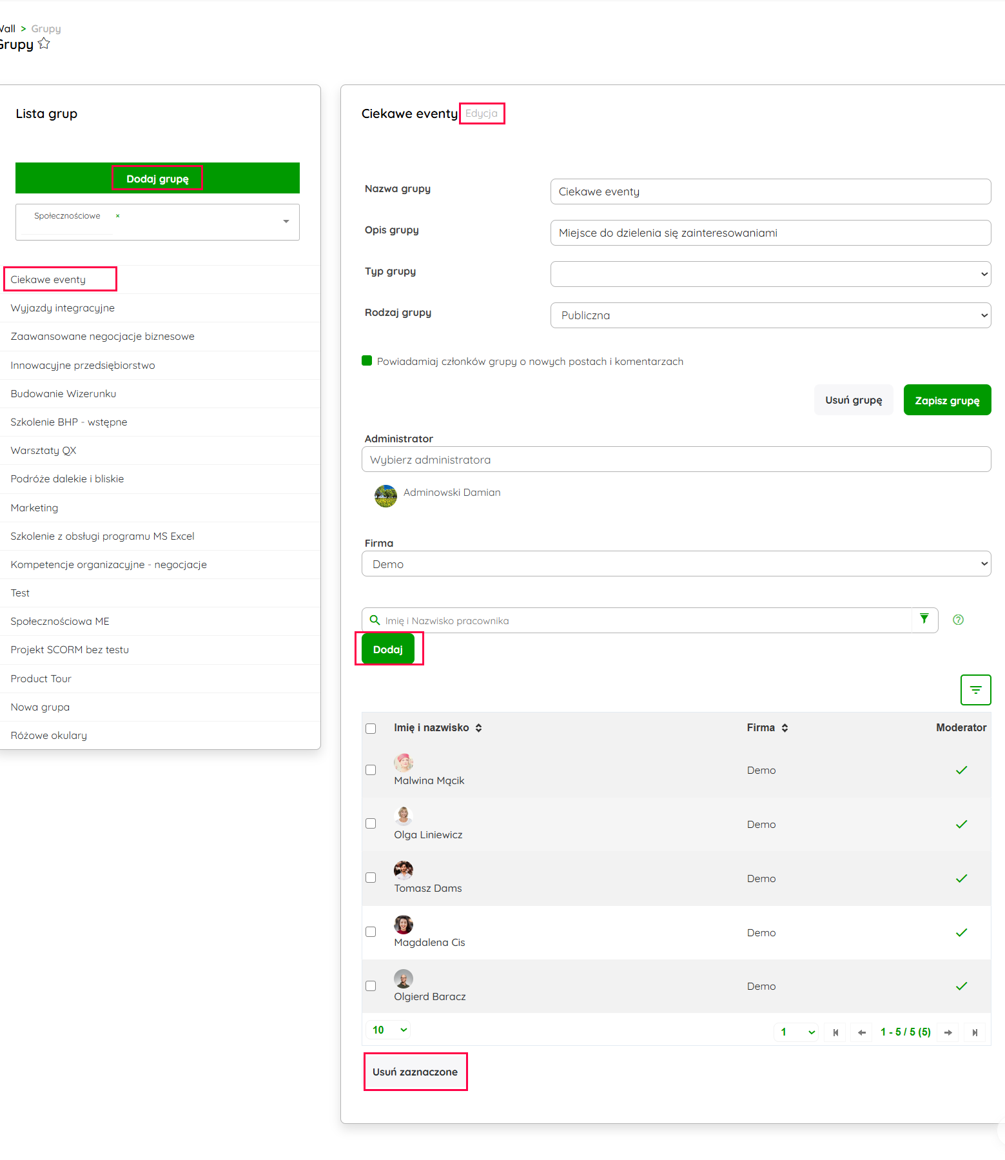Image resolution: width=1005 pixels, height=1160 pixels.
Task: Click the favorite star next to Grupy
Action: point(44,44)
